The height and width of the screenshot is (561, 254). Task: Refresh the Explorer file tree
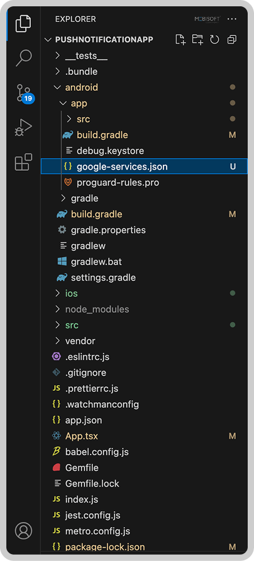click(x=214, y=39)
